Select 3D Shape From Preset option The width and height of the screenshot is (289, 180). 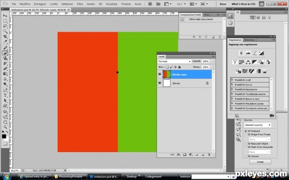click(246, 134)
